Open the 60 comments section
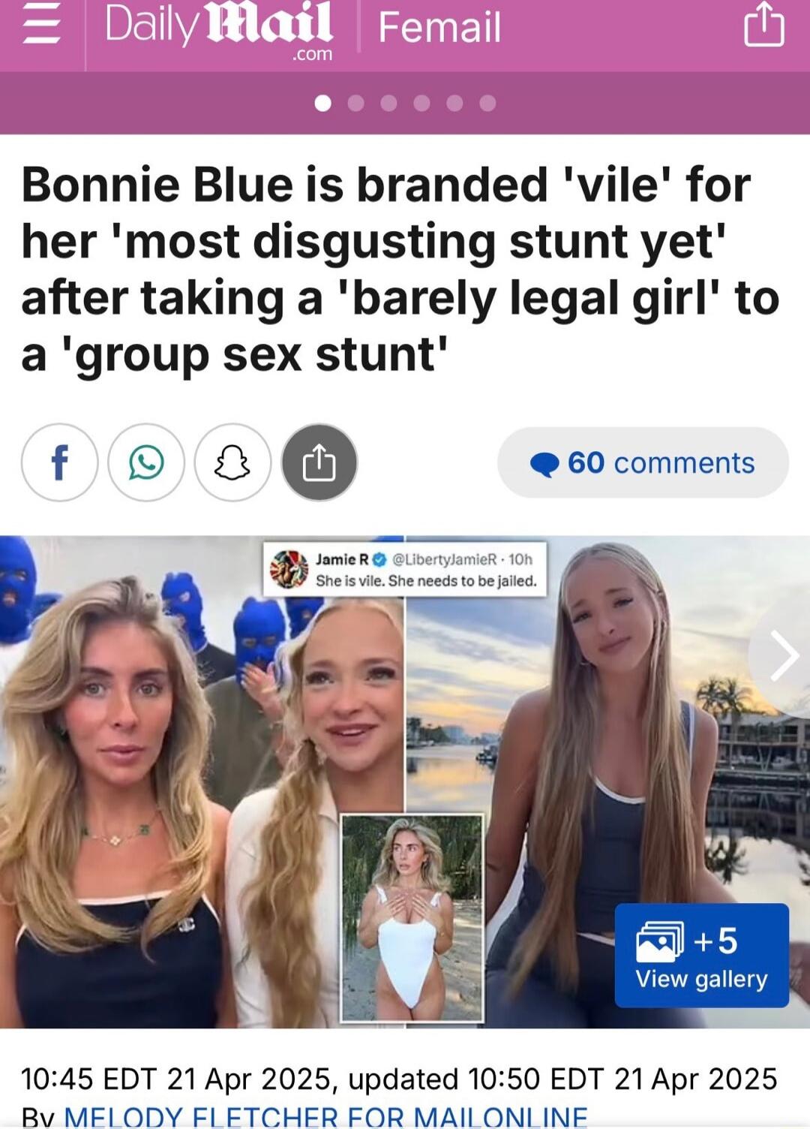This screenshot has height=1129, width=810. click(643, 462)
